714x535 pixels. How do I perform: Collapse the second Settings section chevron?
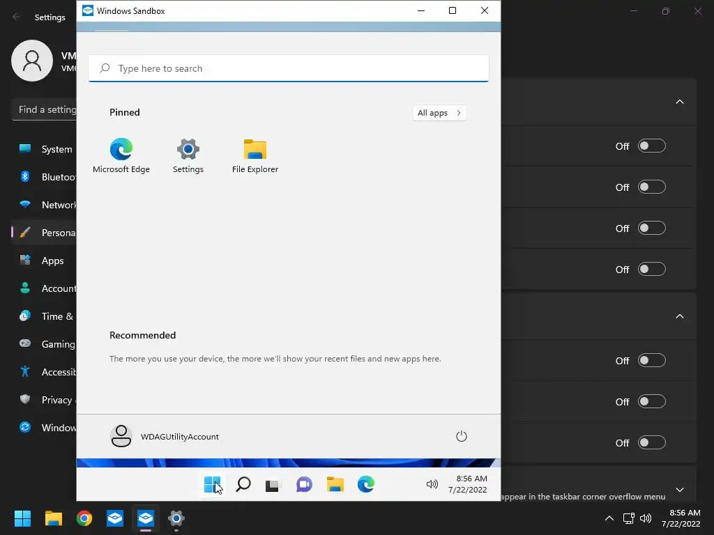click(x=679, y=316)
